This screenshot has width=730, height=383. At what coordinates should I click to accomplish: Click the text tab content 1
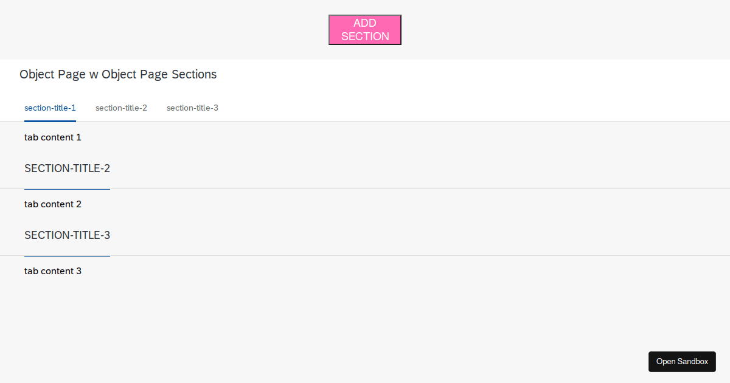53,137
